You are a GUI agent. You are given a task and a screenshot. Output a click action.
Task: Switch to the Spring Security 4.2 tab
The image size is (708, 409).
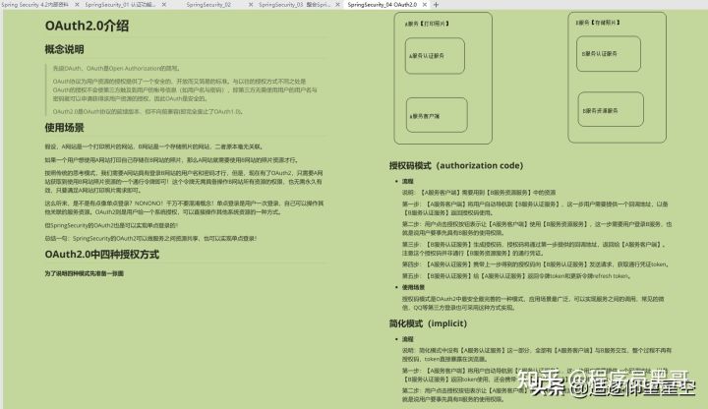pos(35,5)
